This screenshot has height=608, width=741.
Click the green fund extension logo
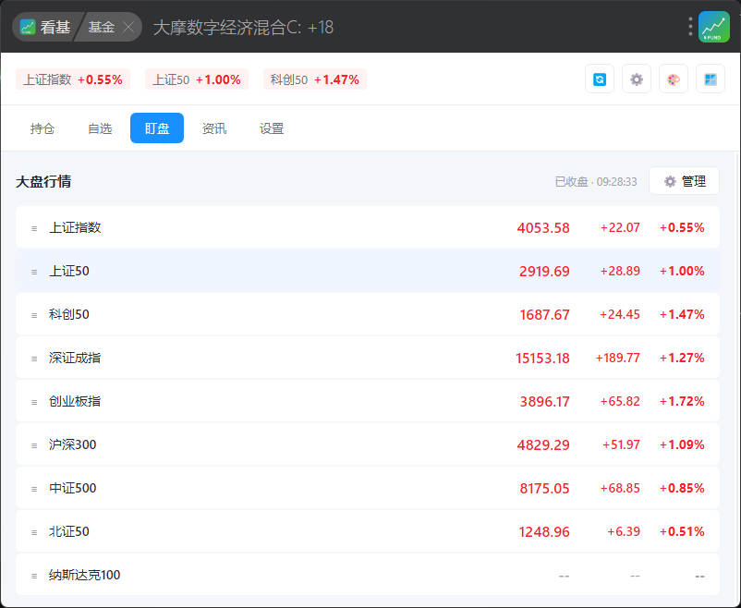713,27
